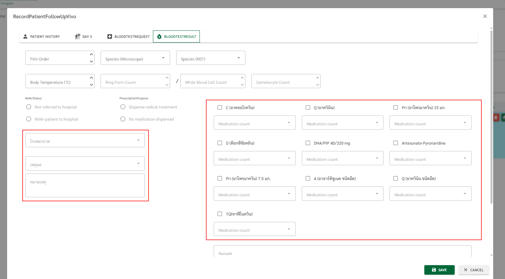505x279 pixels.
Task: Click the Day 3 follow-up icon
Action: click(x=77, y=36)
